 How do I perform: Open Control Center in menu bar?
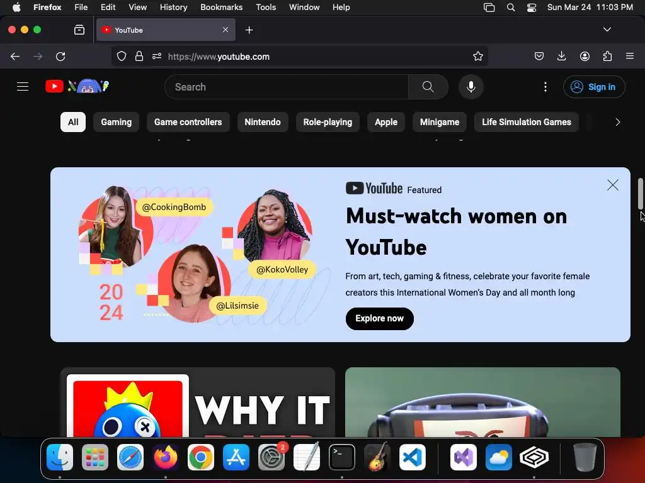tap(532, 7)
